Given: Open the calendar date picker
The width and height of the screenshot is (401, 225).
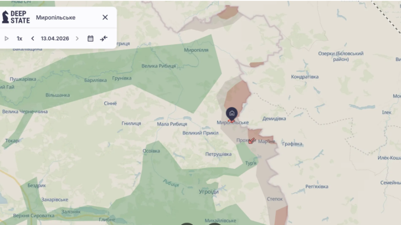Looking at the screenshot, I should 90,38.
